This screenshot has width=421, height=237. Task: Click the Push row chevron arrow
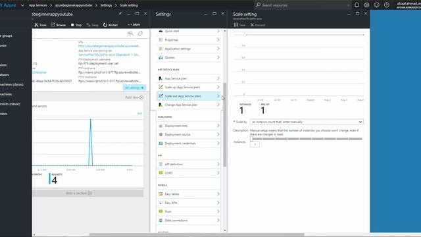(x=218, y=211)
